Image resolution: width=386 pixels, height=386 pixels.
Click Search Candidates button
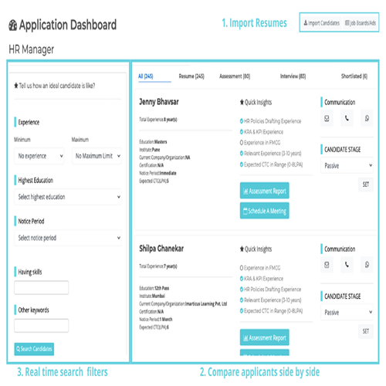(34, 349)
